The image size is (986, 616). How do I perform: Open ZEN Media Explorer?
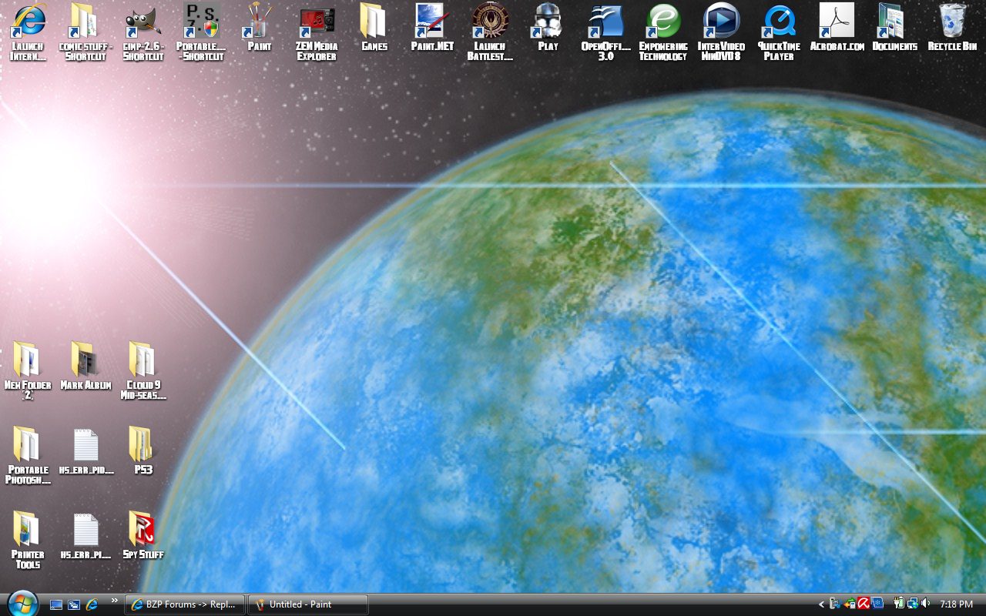tap(316, 23)
